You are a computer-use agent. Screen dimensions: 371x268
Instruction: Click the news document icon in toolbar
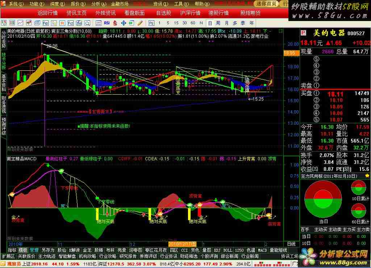tap(37, 23)
